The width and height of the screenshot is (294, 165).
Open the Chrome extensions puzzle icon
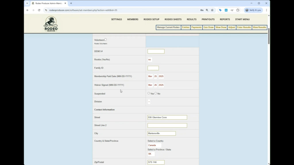click(x=238, y=10)
